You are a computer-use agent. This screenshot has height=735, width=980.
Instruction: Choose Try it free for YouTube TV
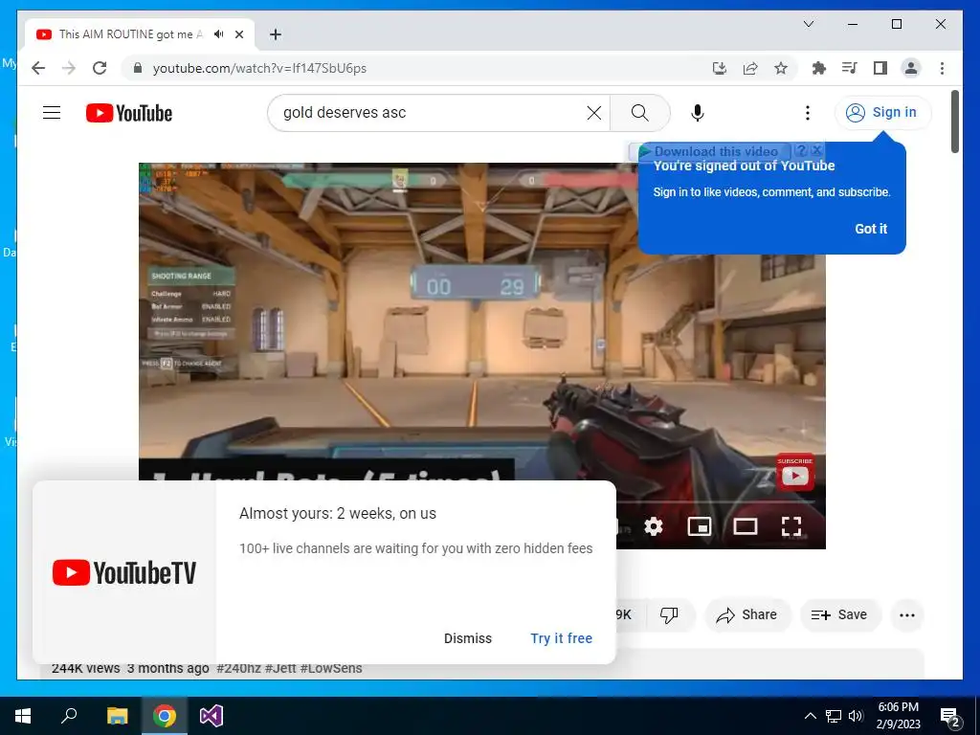(561, 638)
